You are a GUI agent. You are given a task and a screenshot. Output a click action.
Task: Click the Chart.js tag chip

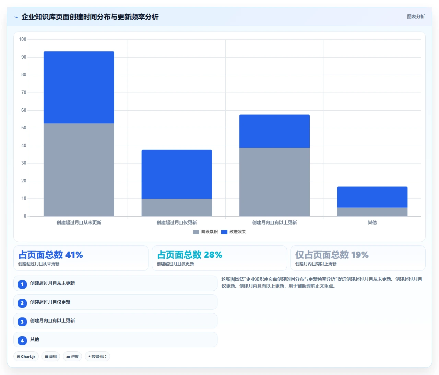[x=26, y=356]
